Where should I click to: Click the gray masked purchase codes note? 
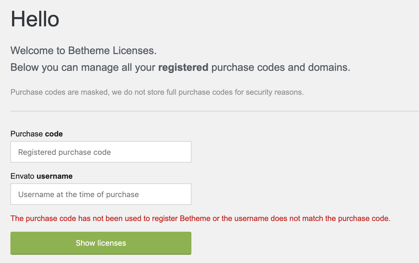coord(157,92)
